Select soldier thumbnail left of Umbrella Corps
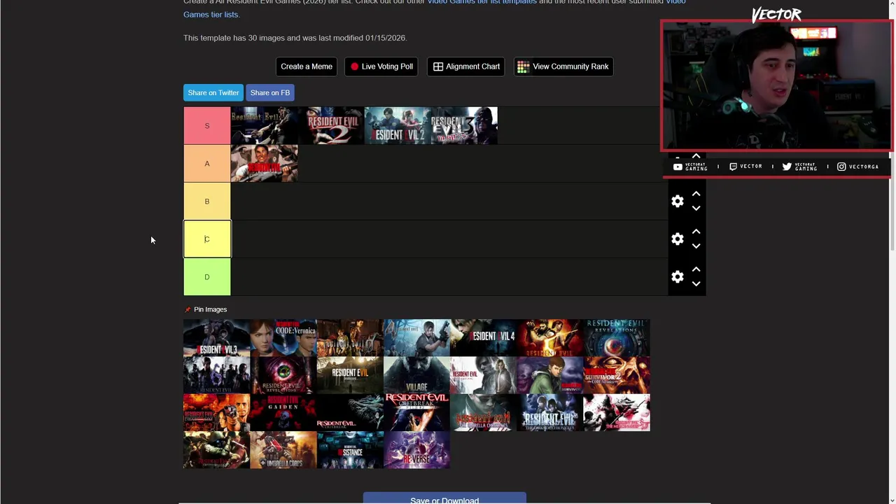Viewport: 896px width, 504px height. click(216, 450)
